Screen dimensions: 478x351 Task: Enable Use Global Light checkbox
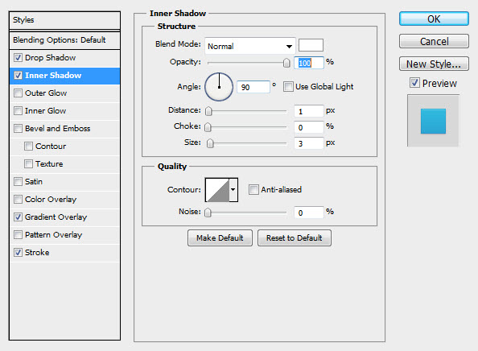[x=288, y=87]
